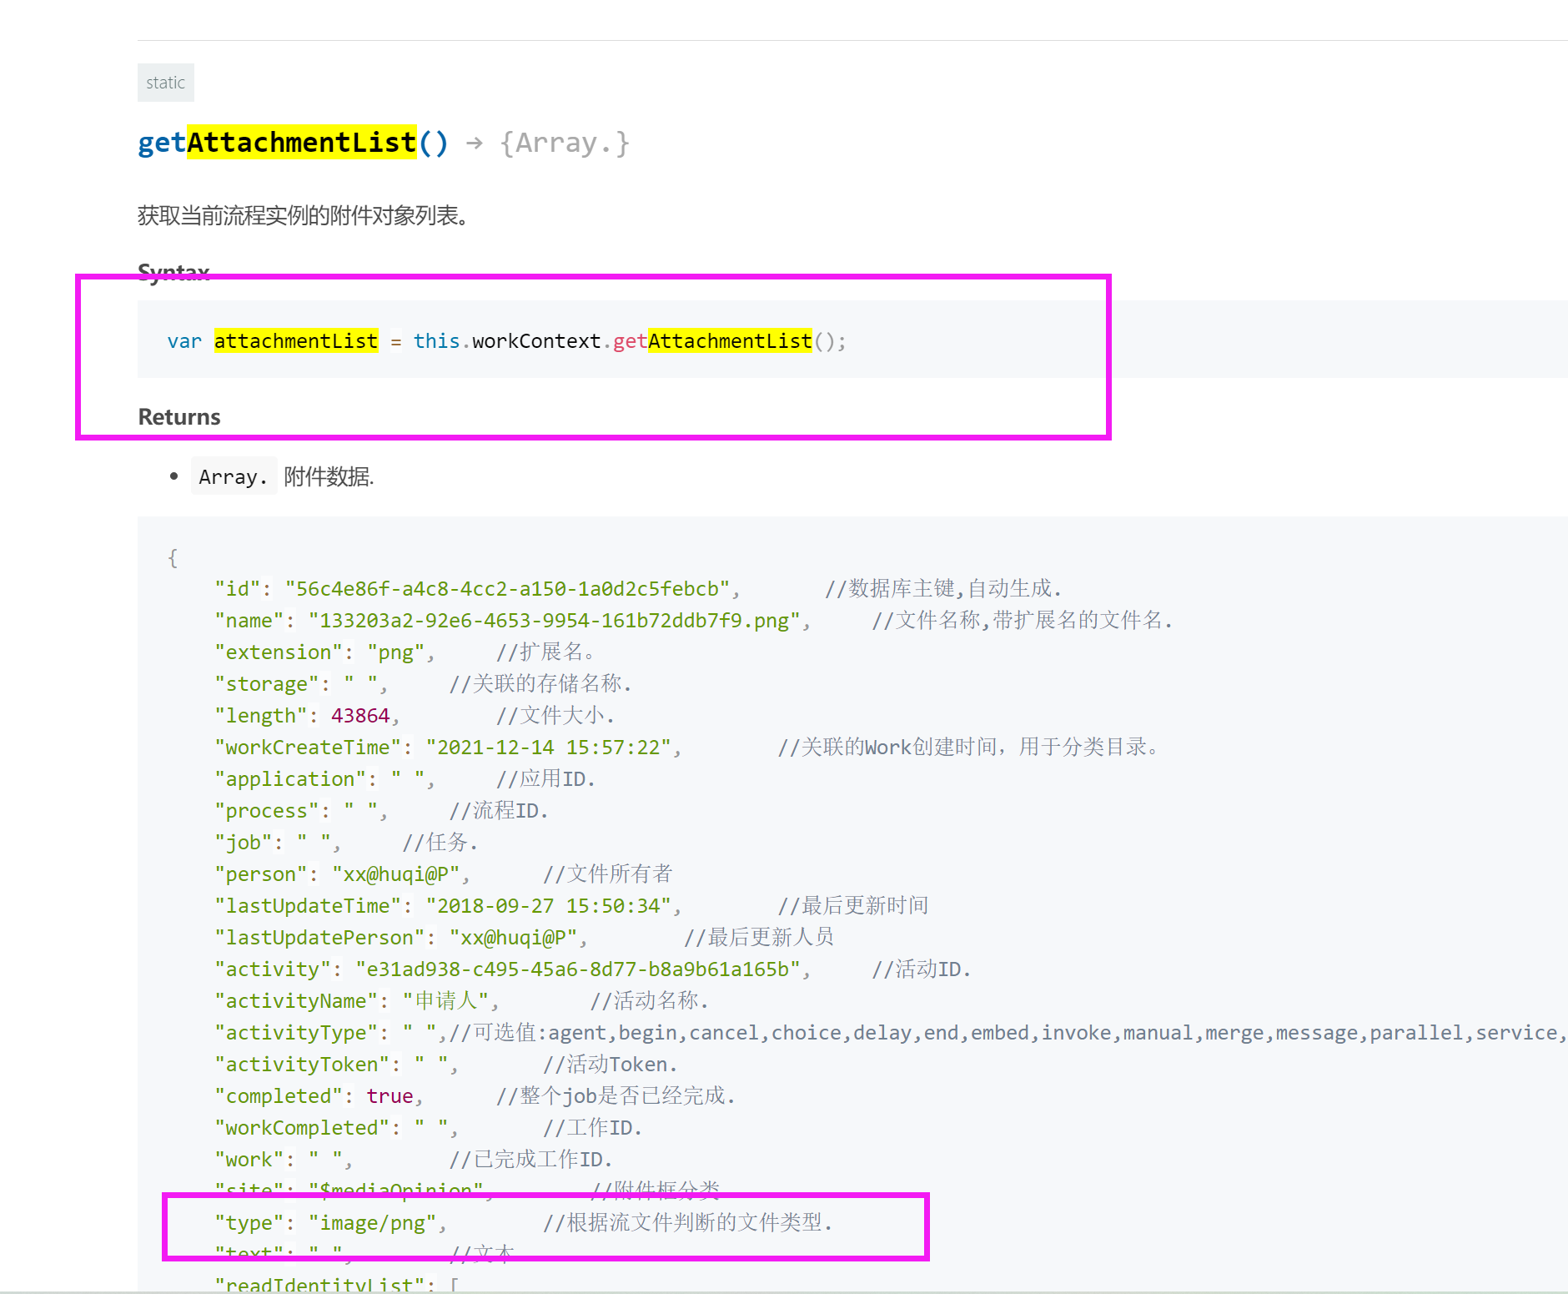This screenshot has width=1568, height=1294.
Task: Click the "process" key
Action: [267, 811]
